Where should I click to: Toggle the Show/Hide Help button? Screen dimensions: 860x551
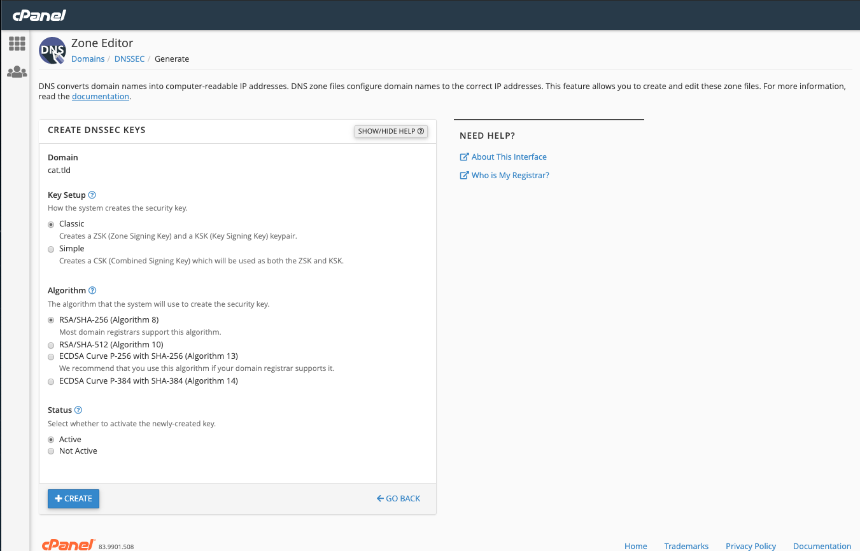point(391,131)
